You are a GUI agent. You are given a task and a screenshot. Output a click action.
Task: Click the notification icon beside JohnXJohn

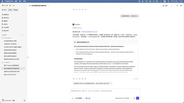pyautogui.click(x=25, y=100)
